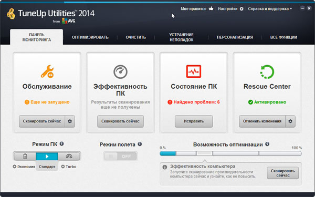The height and width of the screenshot is (197, 315).
Task: Click Сканировать сейчас under Обслуживание
Action: (x=42, y=121)
